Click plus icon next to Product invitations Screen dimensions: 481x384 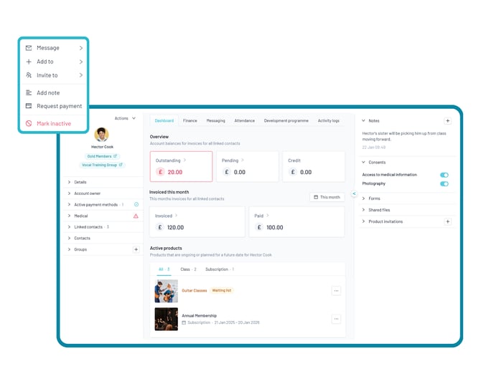tap(447, 222)
